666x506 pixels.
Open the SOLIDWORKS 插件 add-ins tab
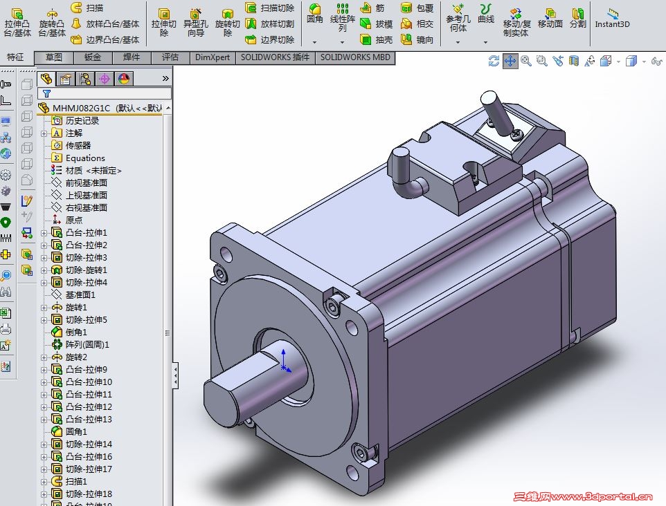(x=276, y=57)
